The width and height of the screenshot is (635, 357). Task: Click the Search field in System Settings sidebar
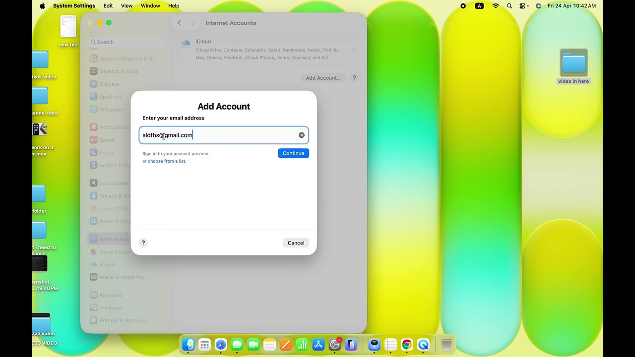pyautogui.click(x=127, y=42)
